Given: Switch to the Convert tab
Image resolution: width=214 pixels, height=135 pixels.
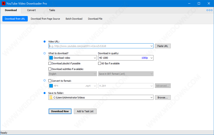Looking at the screenshot, I should (x=31, y=10).
